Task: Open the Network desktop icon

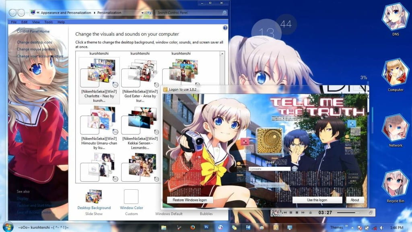Action: [395, 129]
